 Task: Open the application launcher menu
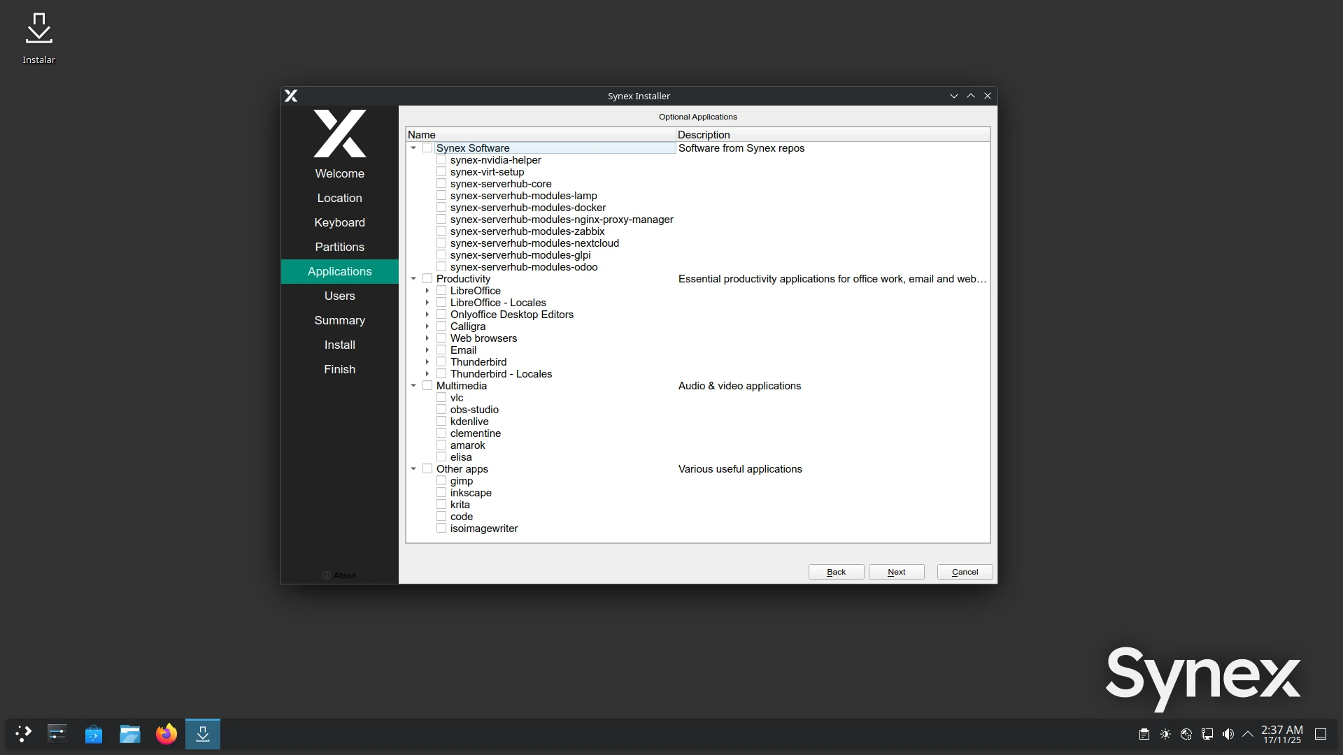(x=23, y=734)
